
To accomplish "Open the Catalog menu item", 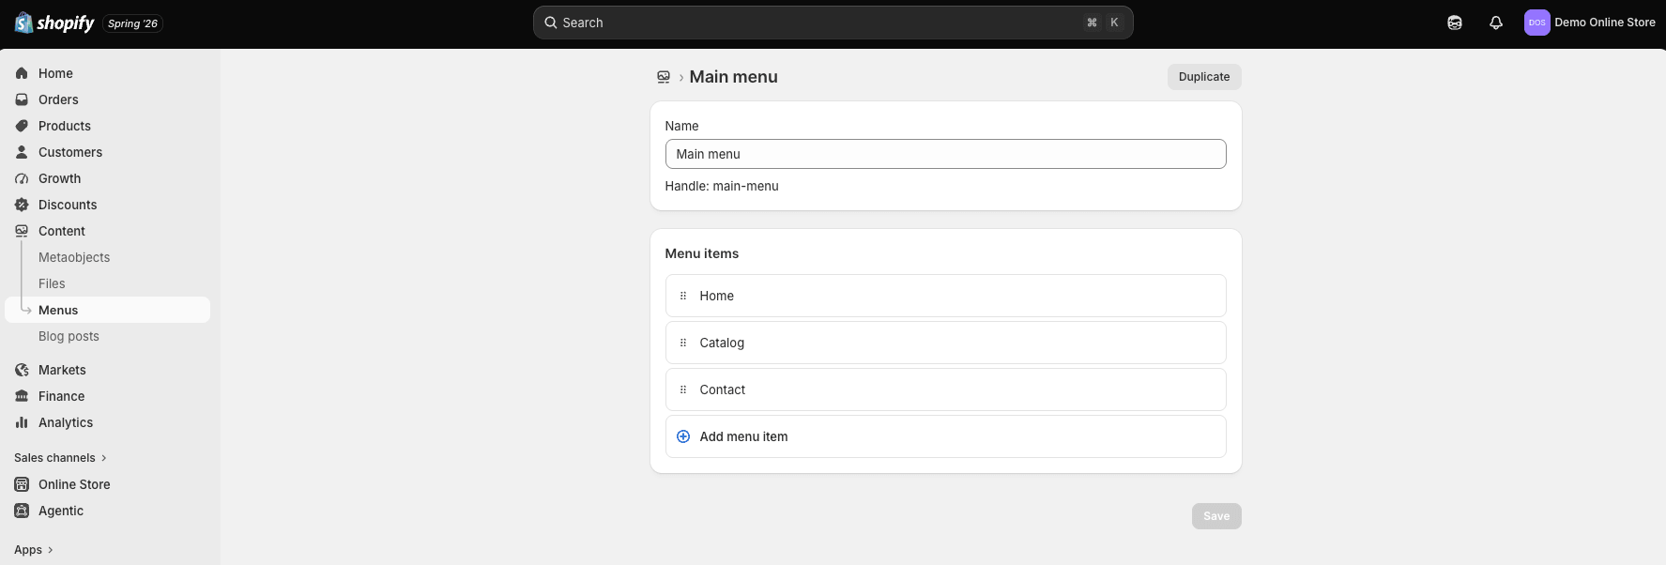I will point(945,343).
